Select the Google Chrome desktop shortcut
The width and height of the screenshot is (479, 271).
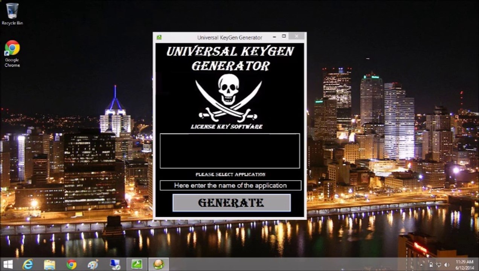point(12,54)
